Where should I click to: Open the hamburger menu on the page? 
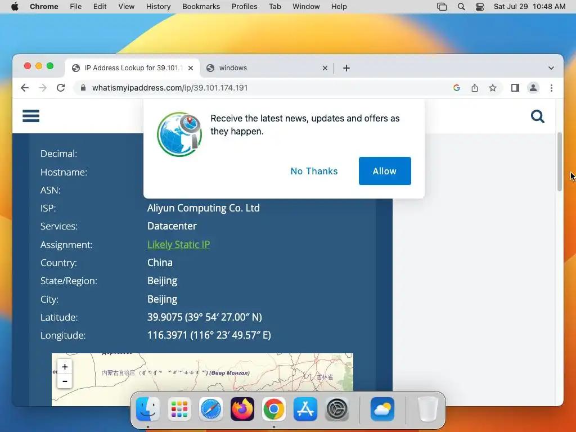pyautogui.click(x=31, y=116)
